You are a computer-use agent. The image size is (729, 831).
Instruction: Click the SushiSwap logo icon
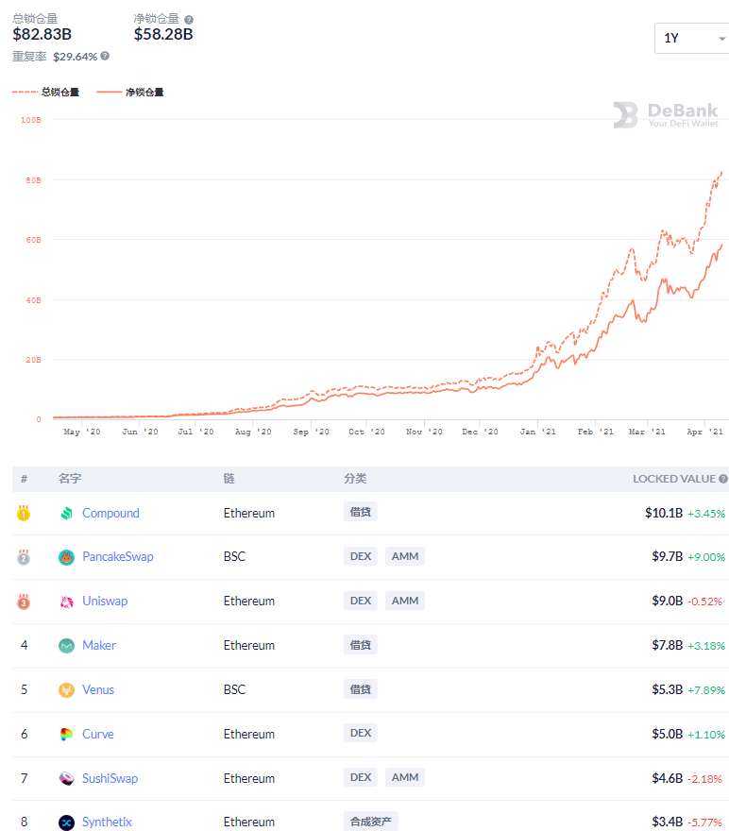(x=66, y=778)
